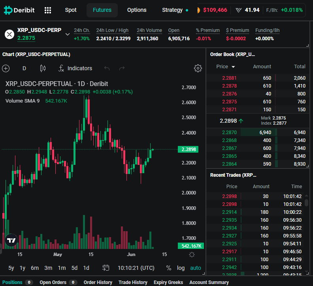Set chart range to 1d

coord(86,268)
